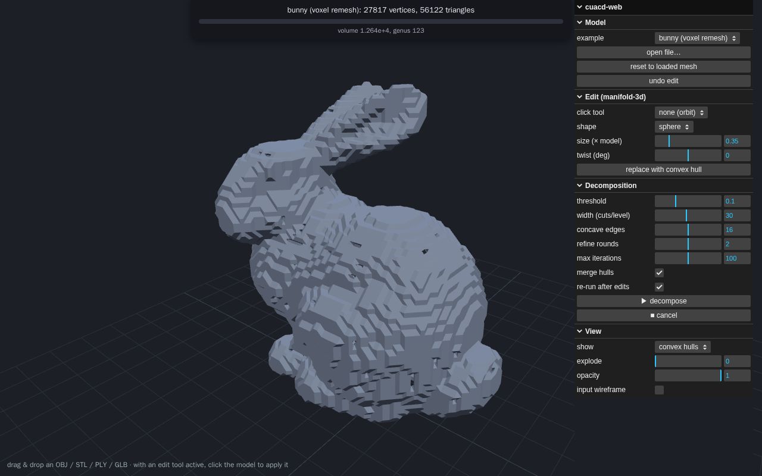
Task: Open the shape dropdown
Action: pos(674,127)
